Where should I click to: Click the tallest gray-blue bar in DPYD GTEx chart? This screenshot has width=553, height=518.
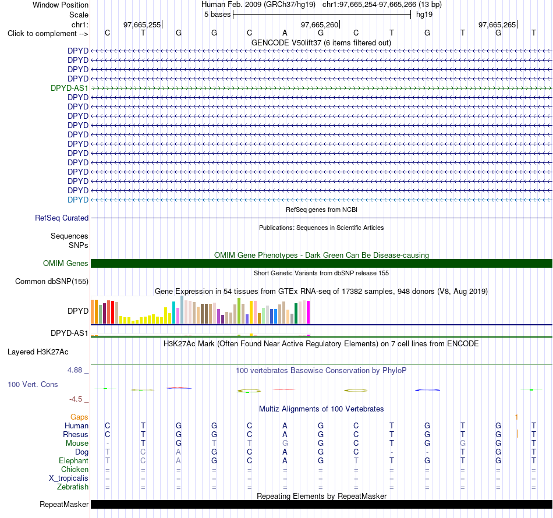coord(182,310)
